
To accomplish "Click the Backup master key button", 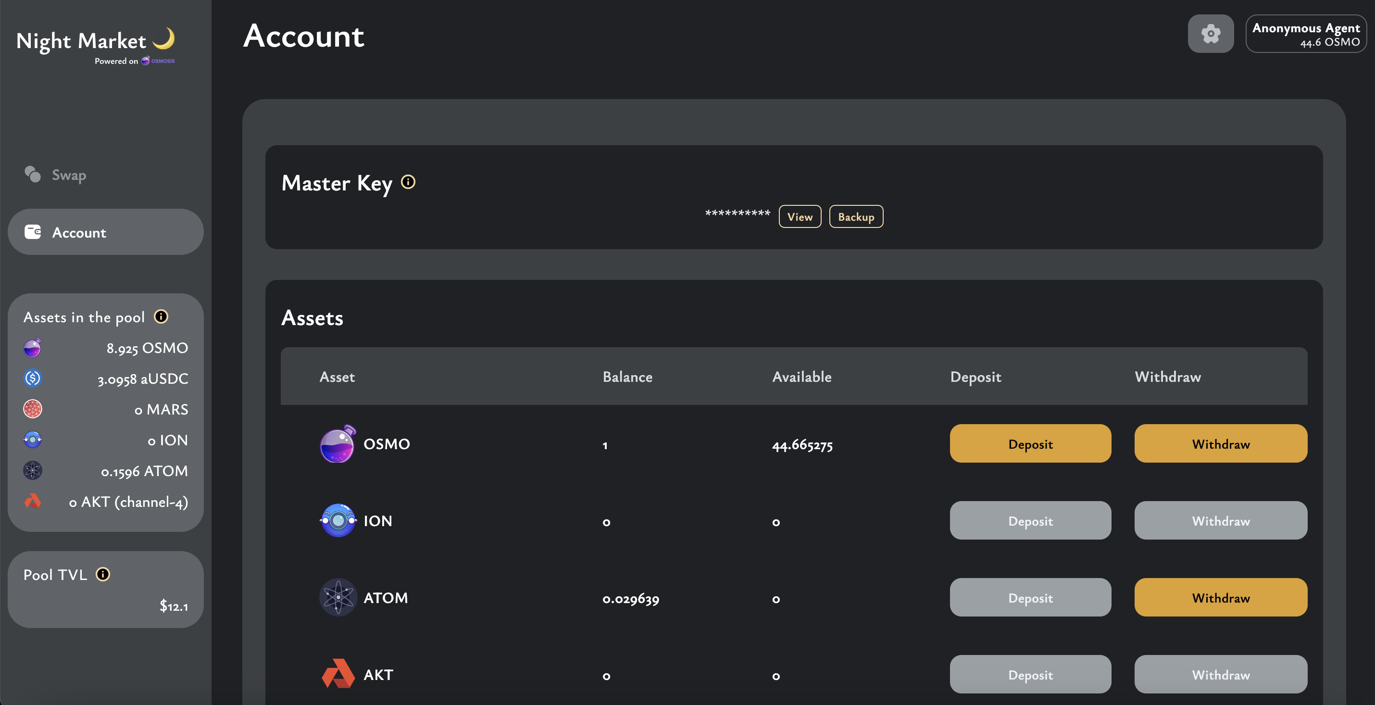I will pos(856,217).
